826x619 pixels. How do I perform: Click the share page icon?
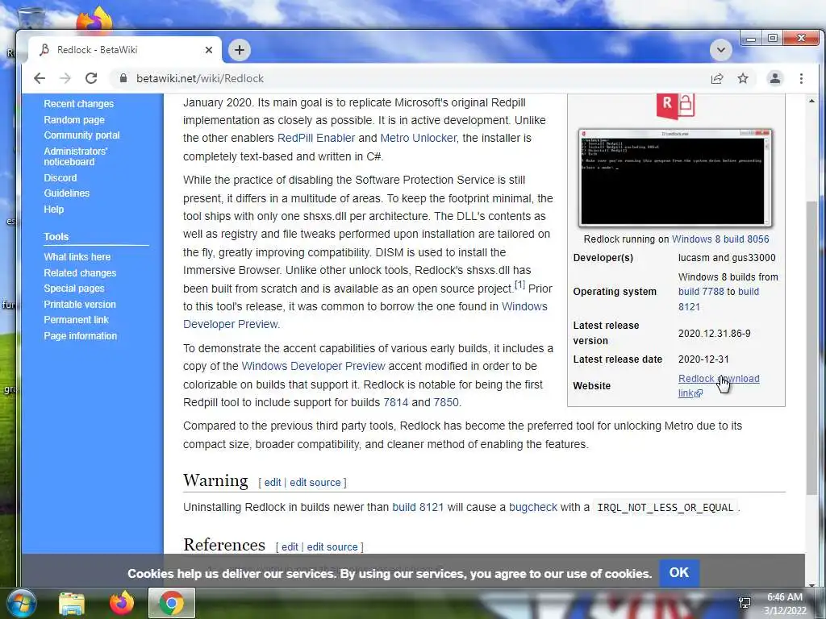coord(717,78)
